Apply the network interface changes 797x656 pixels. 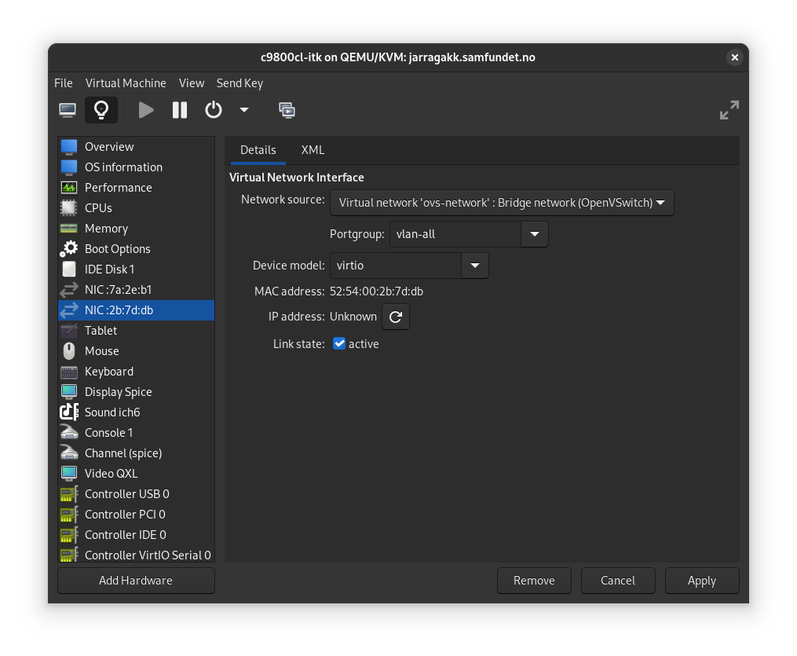[x=702, y=581]
